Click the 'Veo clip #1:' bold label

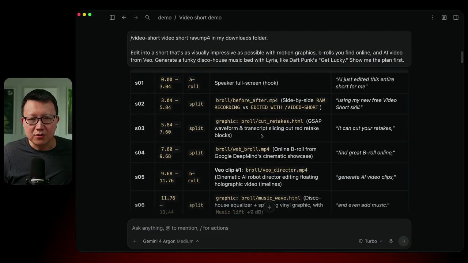(229, 170)
